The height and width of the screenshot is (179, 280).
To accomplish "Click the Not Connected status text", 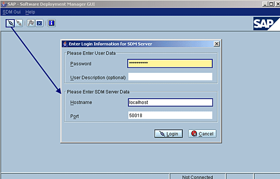I will [x=197, y=177].
